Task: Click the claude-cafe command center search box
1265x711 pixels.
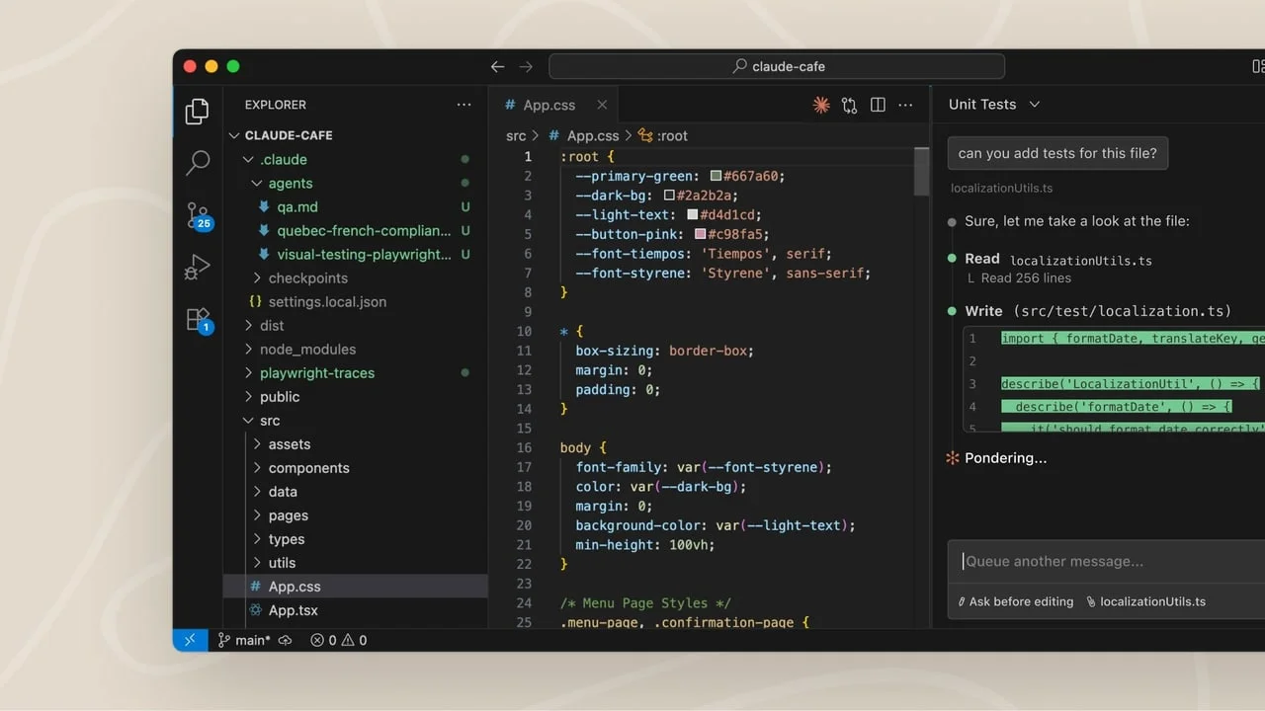Action: tap(777, 67)
